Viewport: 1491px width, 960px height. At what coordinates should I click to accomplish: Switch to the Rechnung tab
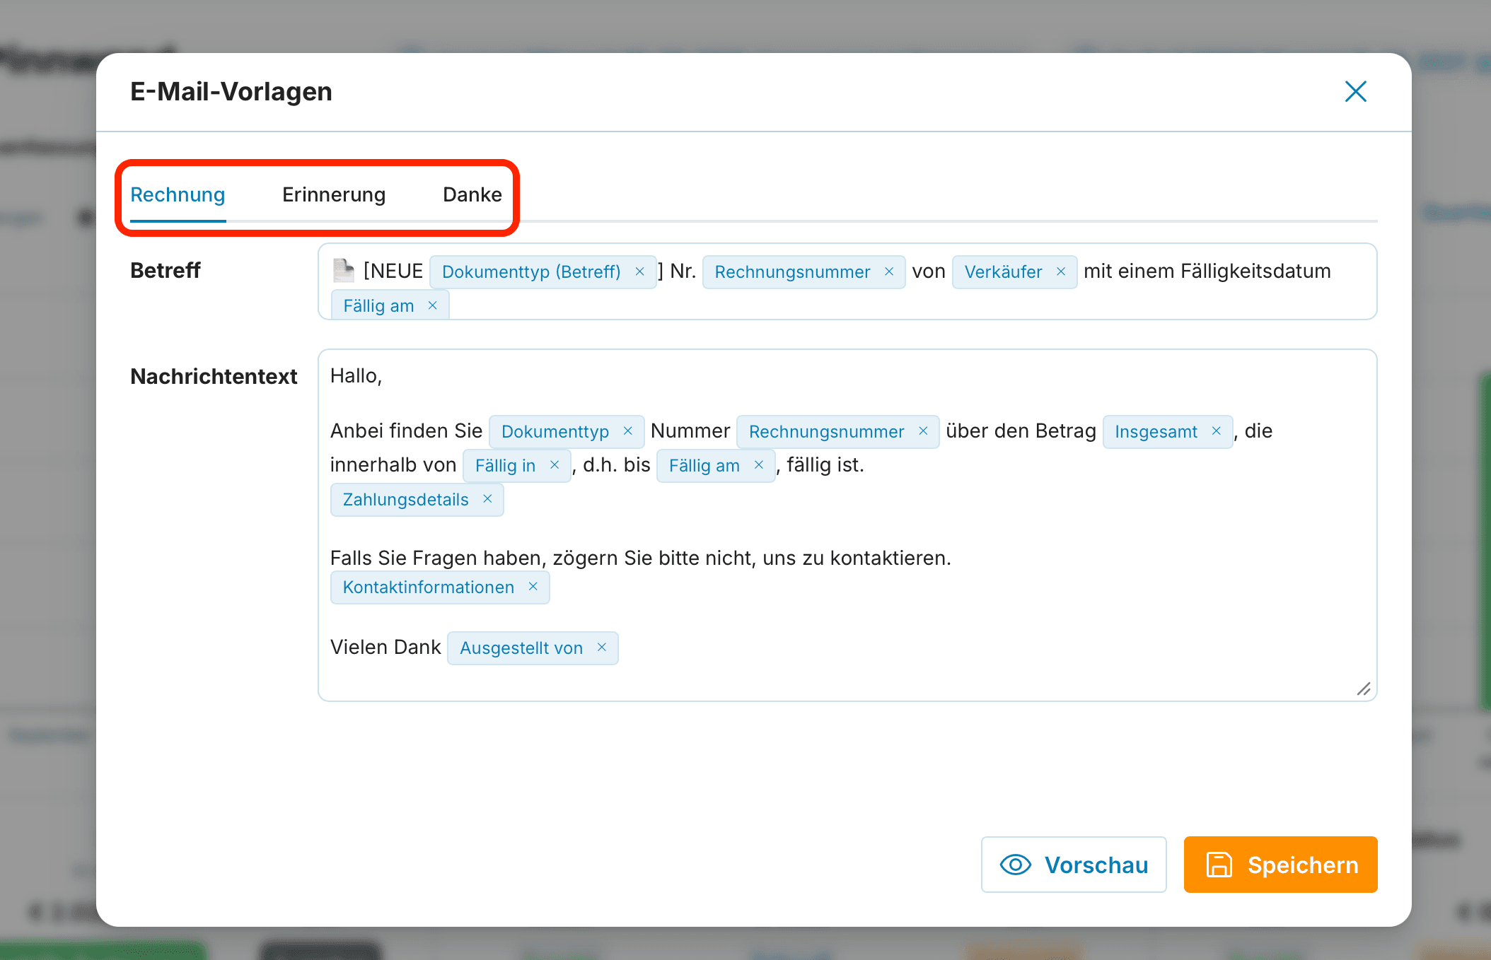[178, 194]
